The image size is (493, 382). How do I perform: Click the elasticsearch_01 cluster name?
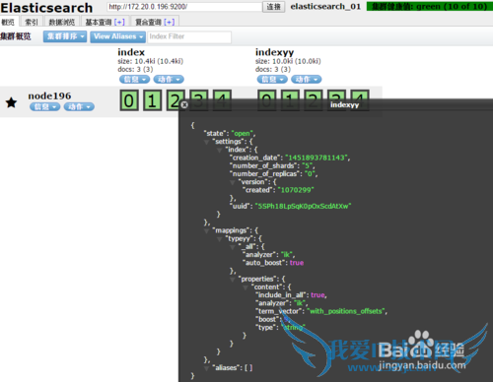pyautogui.click(x=325, y=7)
